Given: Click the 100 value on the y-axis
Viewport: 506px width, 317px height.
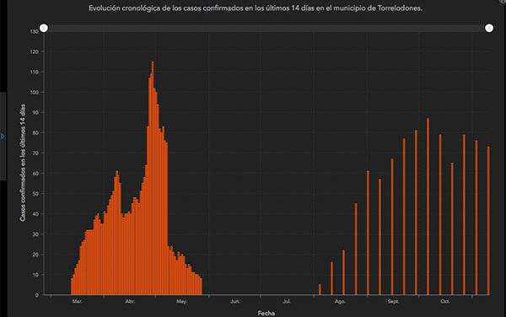Looking at the screenshot, I should click(35, 92).
